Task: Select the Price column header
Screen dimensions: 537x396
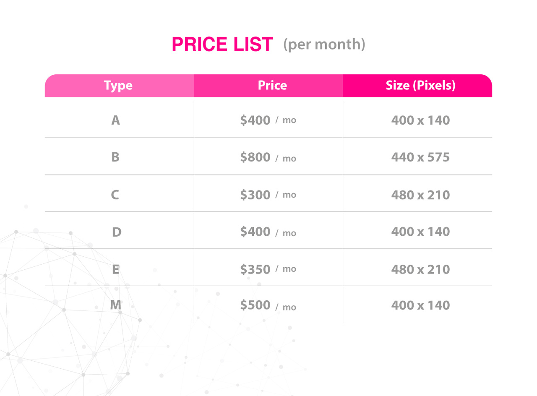Action: 268,86
